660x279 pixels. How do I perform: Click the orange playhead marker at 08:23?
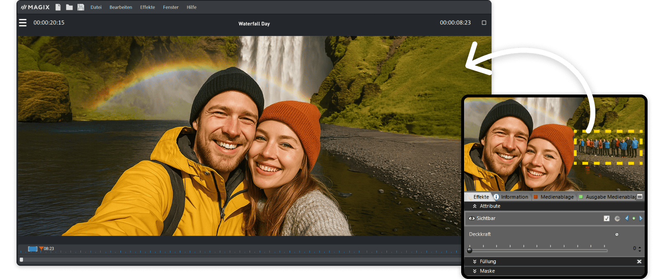[41, 248]
